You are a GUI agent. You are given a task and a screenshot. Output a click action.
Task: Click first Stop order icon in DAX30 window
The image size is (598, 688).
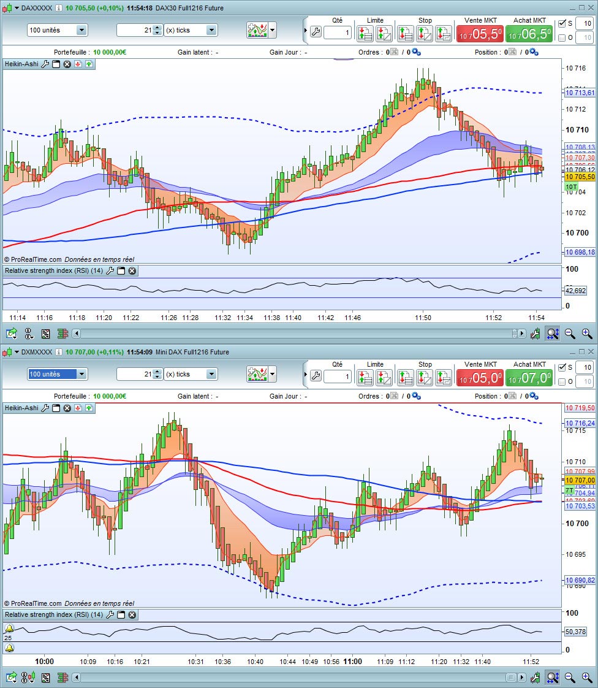(x=405, y=33)
